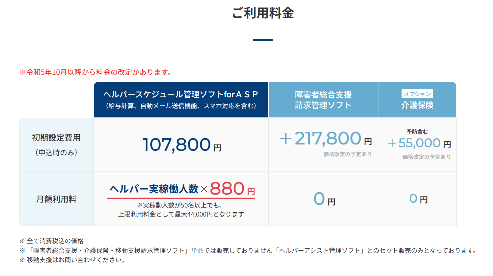
Task: Click the white オプション badge
Action: pos(417,94)
